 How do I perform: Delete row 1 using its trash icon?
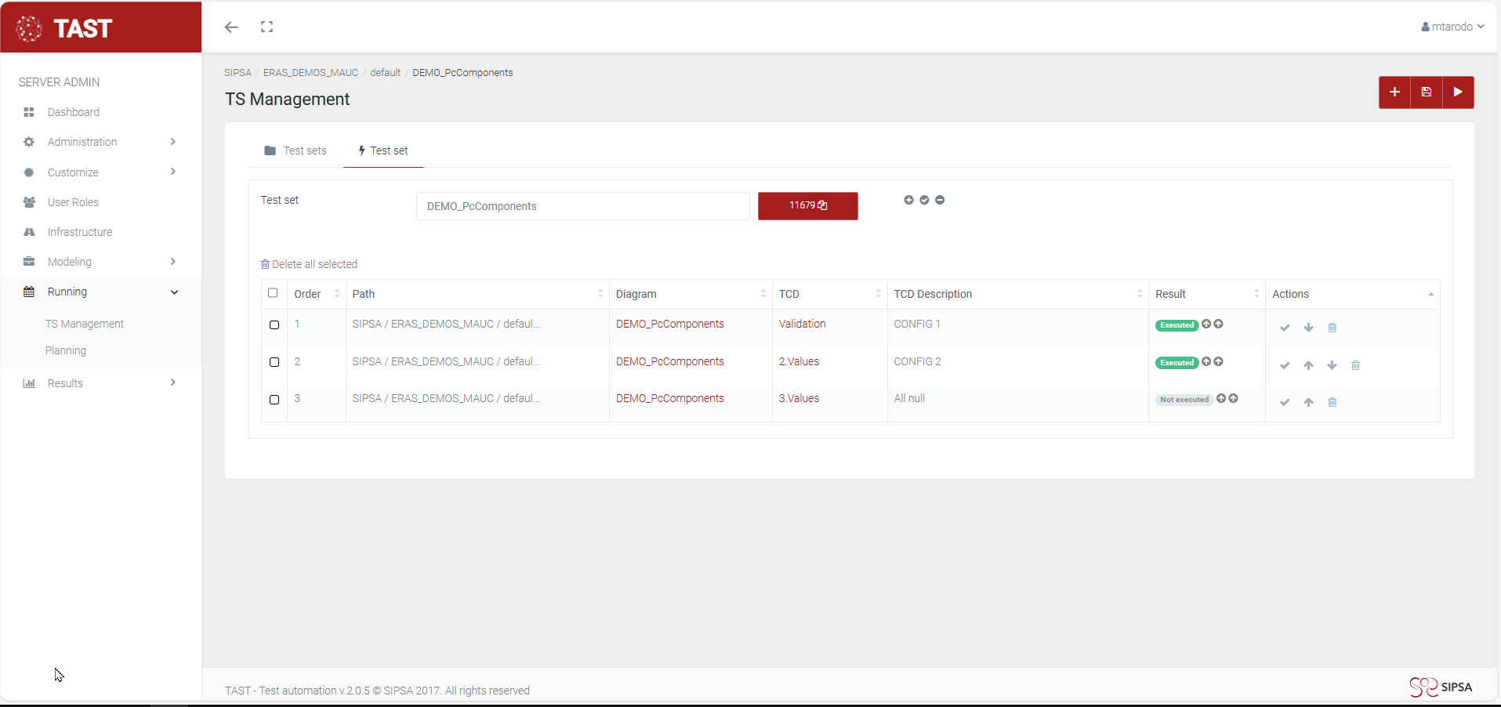[1332, 328]
